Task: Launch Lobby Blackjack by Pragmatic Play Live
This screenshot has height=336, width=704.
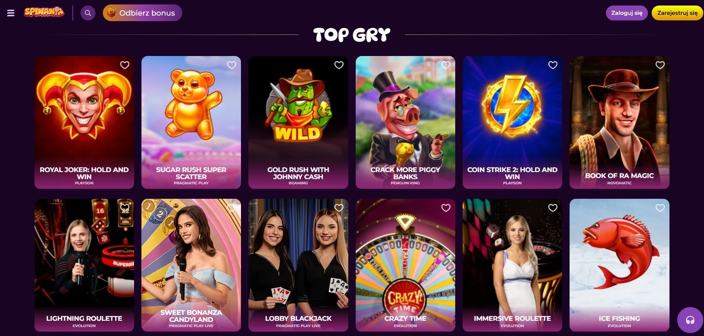Action: click(x=298, y=265)
